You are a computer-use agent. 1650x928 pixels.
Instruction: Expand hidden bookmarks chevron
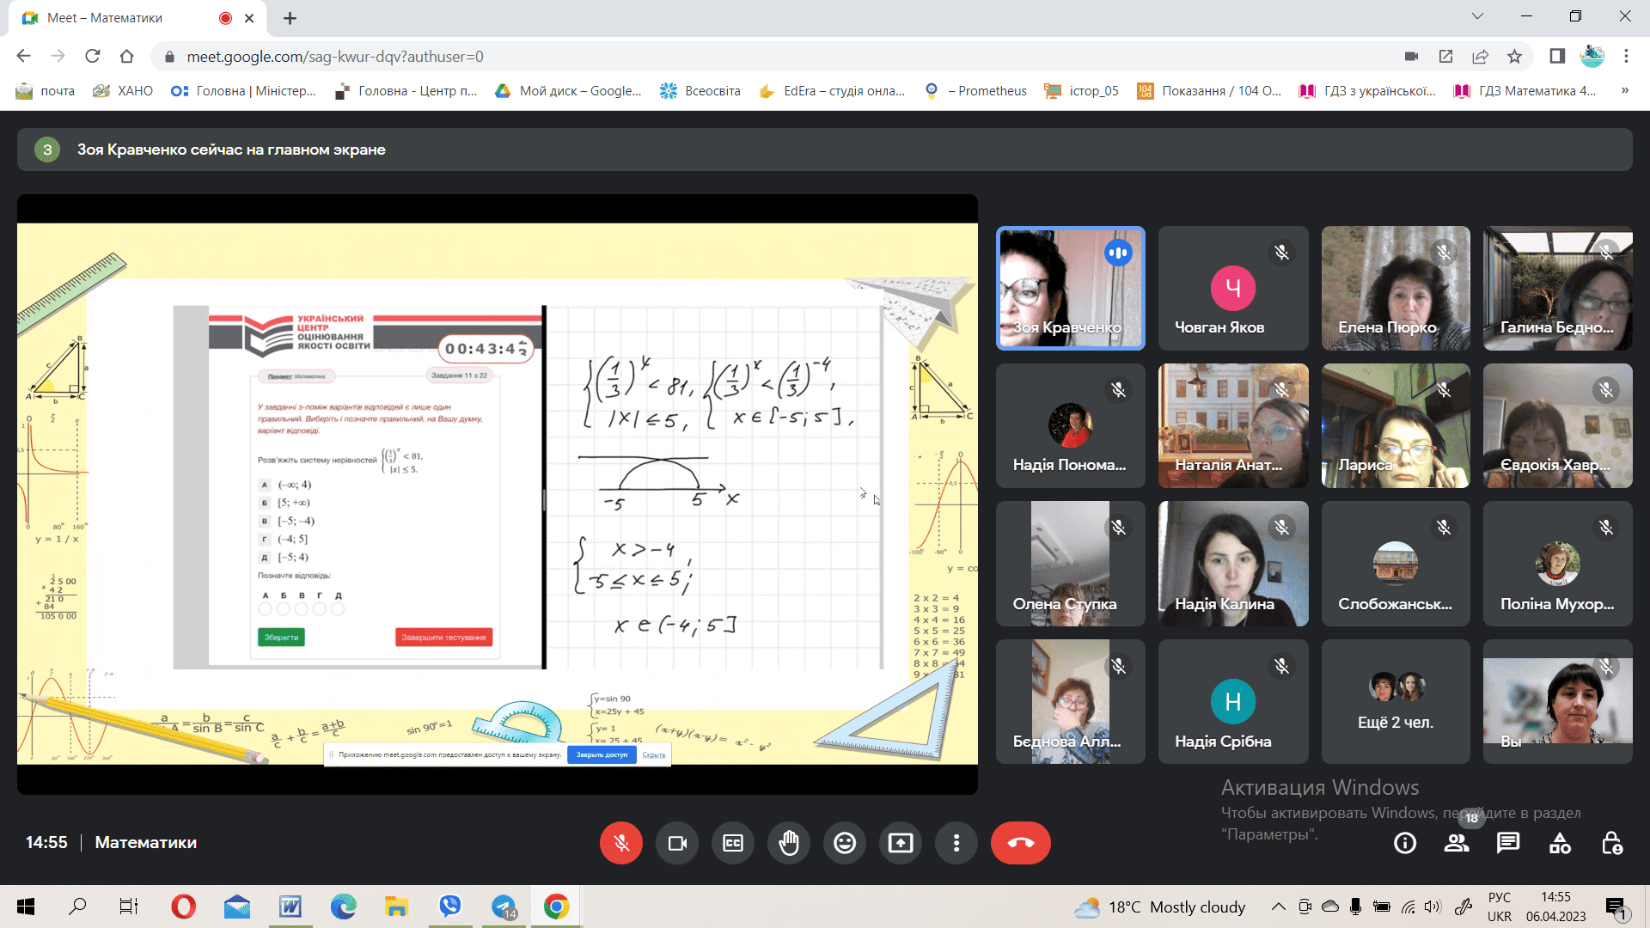pos(1624,90)
